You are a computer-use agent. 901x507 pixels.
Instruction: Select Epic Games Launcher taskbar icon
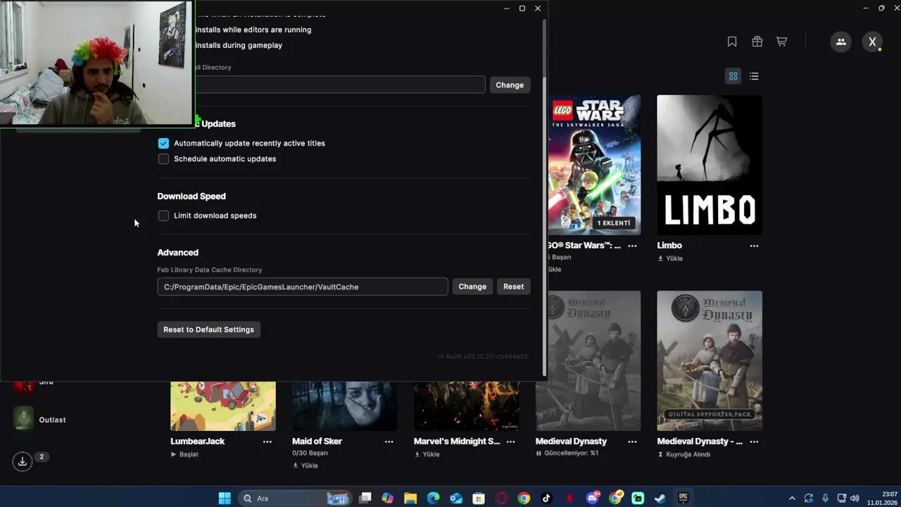[x=683, y=499]
